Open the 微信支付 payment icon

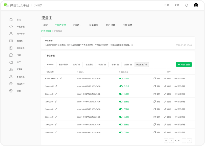coord(11,84)
